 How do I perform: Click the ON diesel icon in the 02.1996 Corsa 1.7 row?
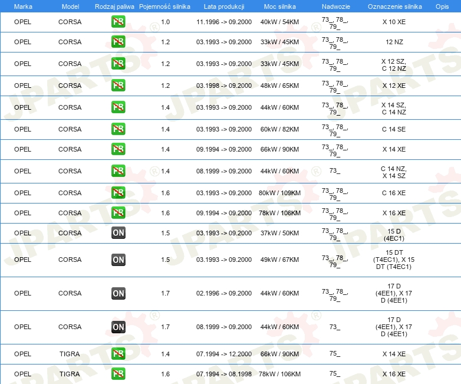(118, 293)
